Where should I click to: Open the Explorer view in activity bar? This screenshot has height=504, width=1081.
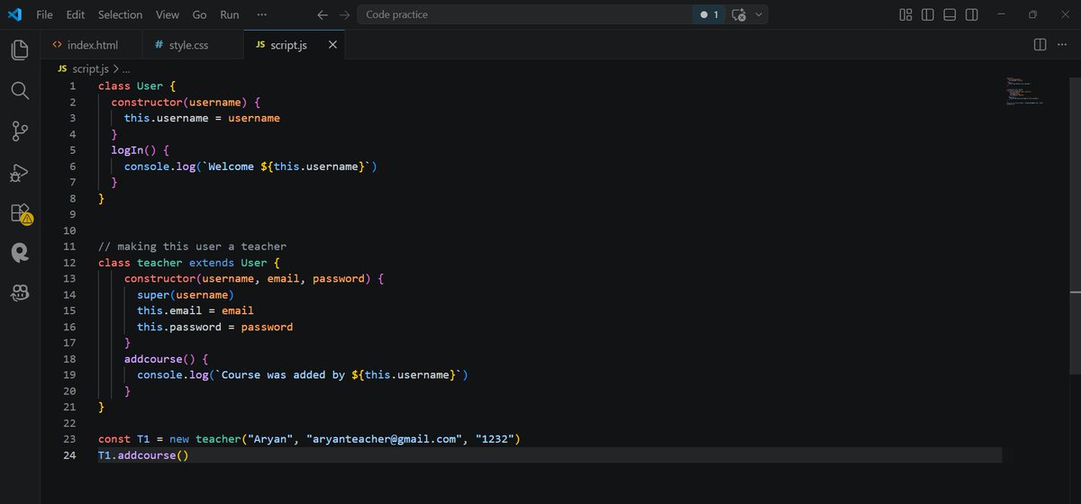20,49
